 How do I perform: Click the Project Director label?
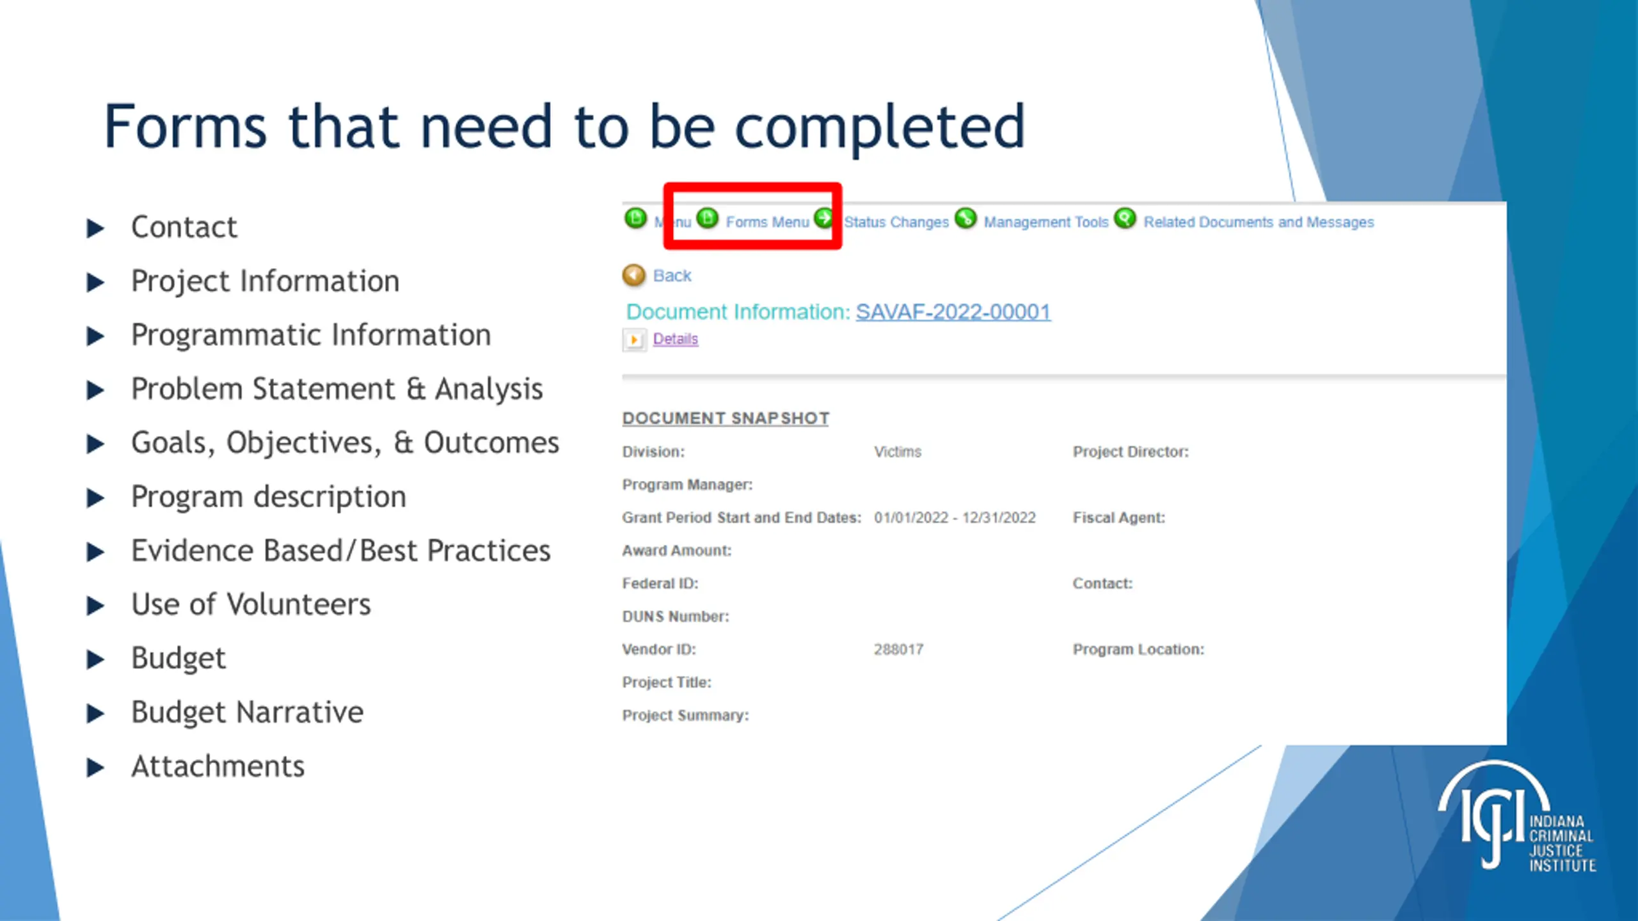pos(1131,452)
